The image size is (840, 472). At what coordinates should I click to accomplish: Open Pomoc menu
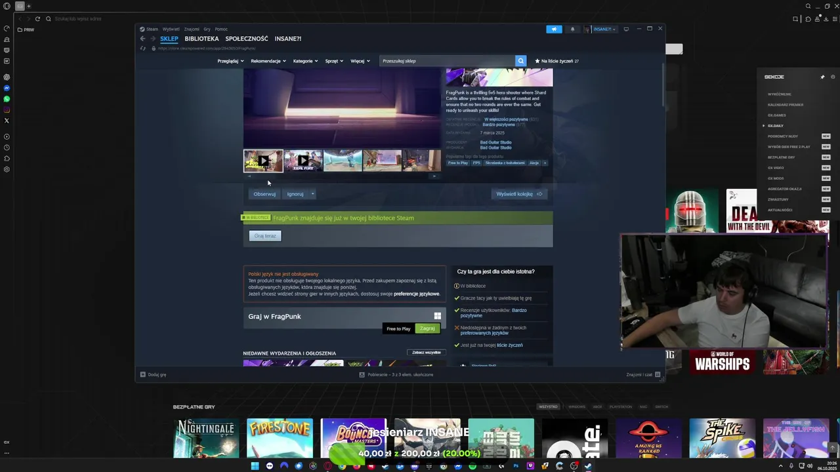221,29
